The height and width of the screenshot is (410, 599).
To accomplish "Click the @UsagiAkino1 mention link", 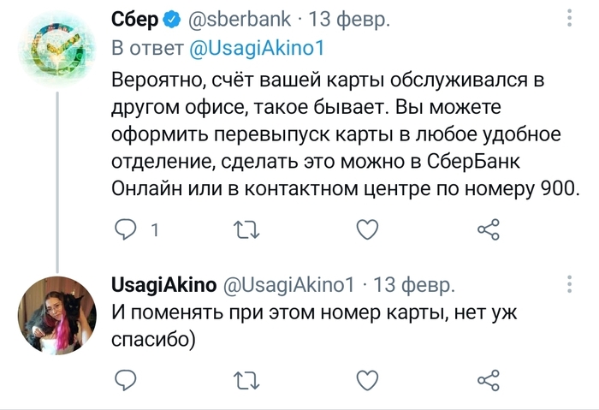I will pyautogui.click(x=256, y=49).
